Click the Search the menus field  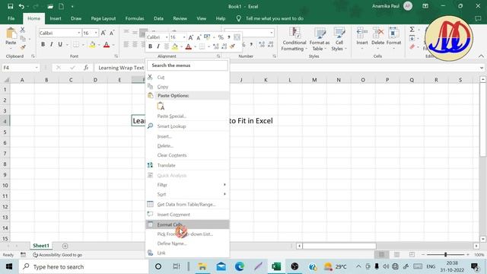click(188, 65)
